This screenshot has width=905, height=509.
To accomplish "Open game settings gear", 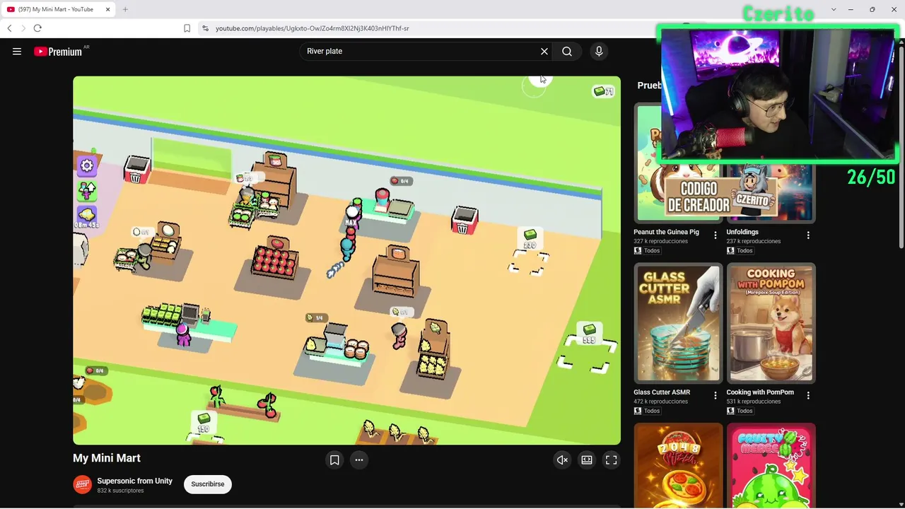I will (x=87, y=165).
